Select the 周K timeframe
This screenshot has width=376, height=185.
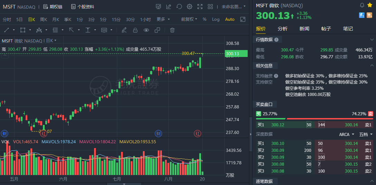pos(44,19)
